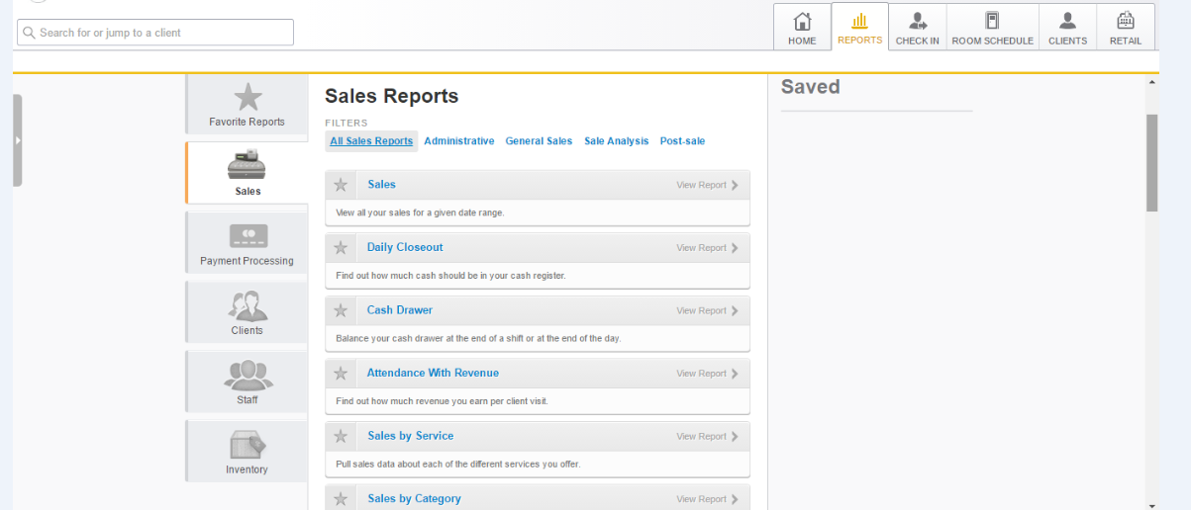Click View Report for Daily Closeout
Image resolution: width=1191 pixels, height=510 pixels.
pos(707,248)
